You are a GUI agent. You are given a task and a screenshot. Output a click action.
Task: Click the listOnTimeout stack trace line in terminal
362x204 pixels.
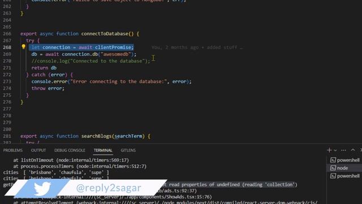[x=71, y=160]
